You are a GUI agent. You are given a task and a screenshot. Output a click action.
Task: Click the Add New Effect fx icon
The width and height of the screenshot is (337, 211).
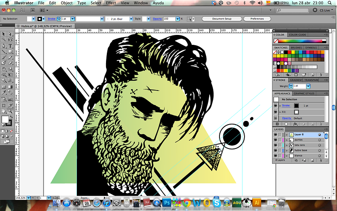[295, 124]
